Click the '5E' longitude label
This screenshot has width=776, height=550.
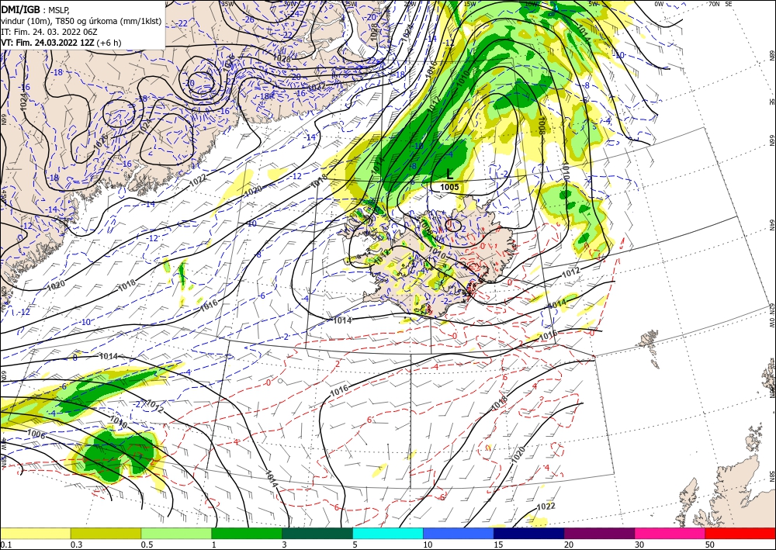tap(729, 3)
